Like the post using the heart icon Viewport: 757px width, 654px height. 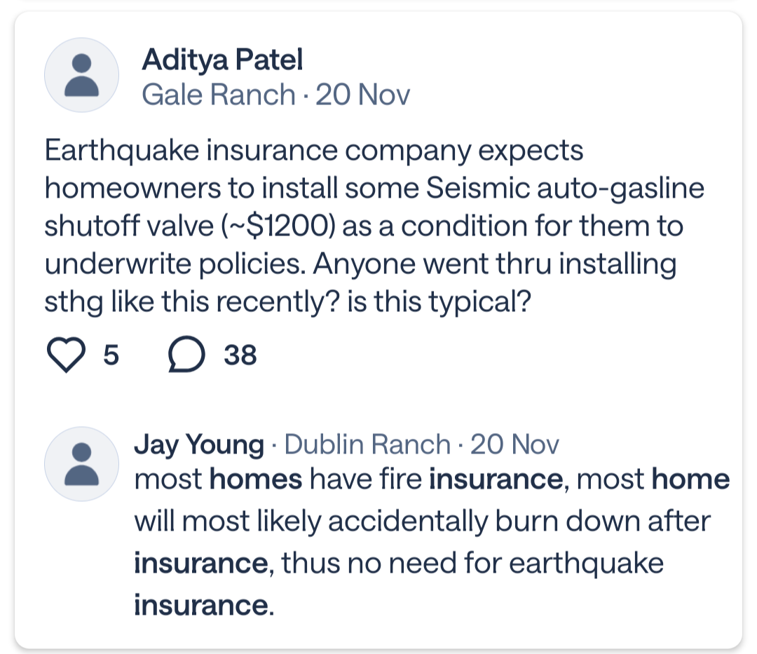[64, 356]
